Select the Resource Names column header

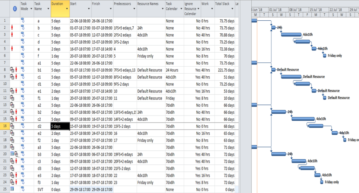[151, 9]
